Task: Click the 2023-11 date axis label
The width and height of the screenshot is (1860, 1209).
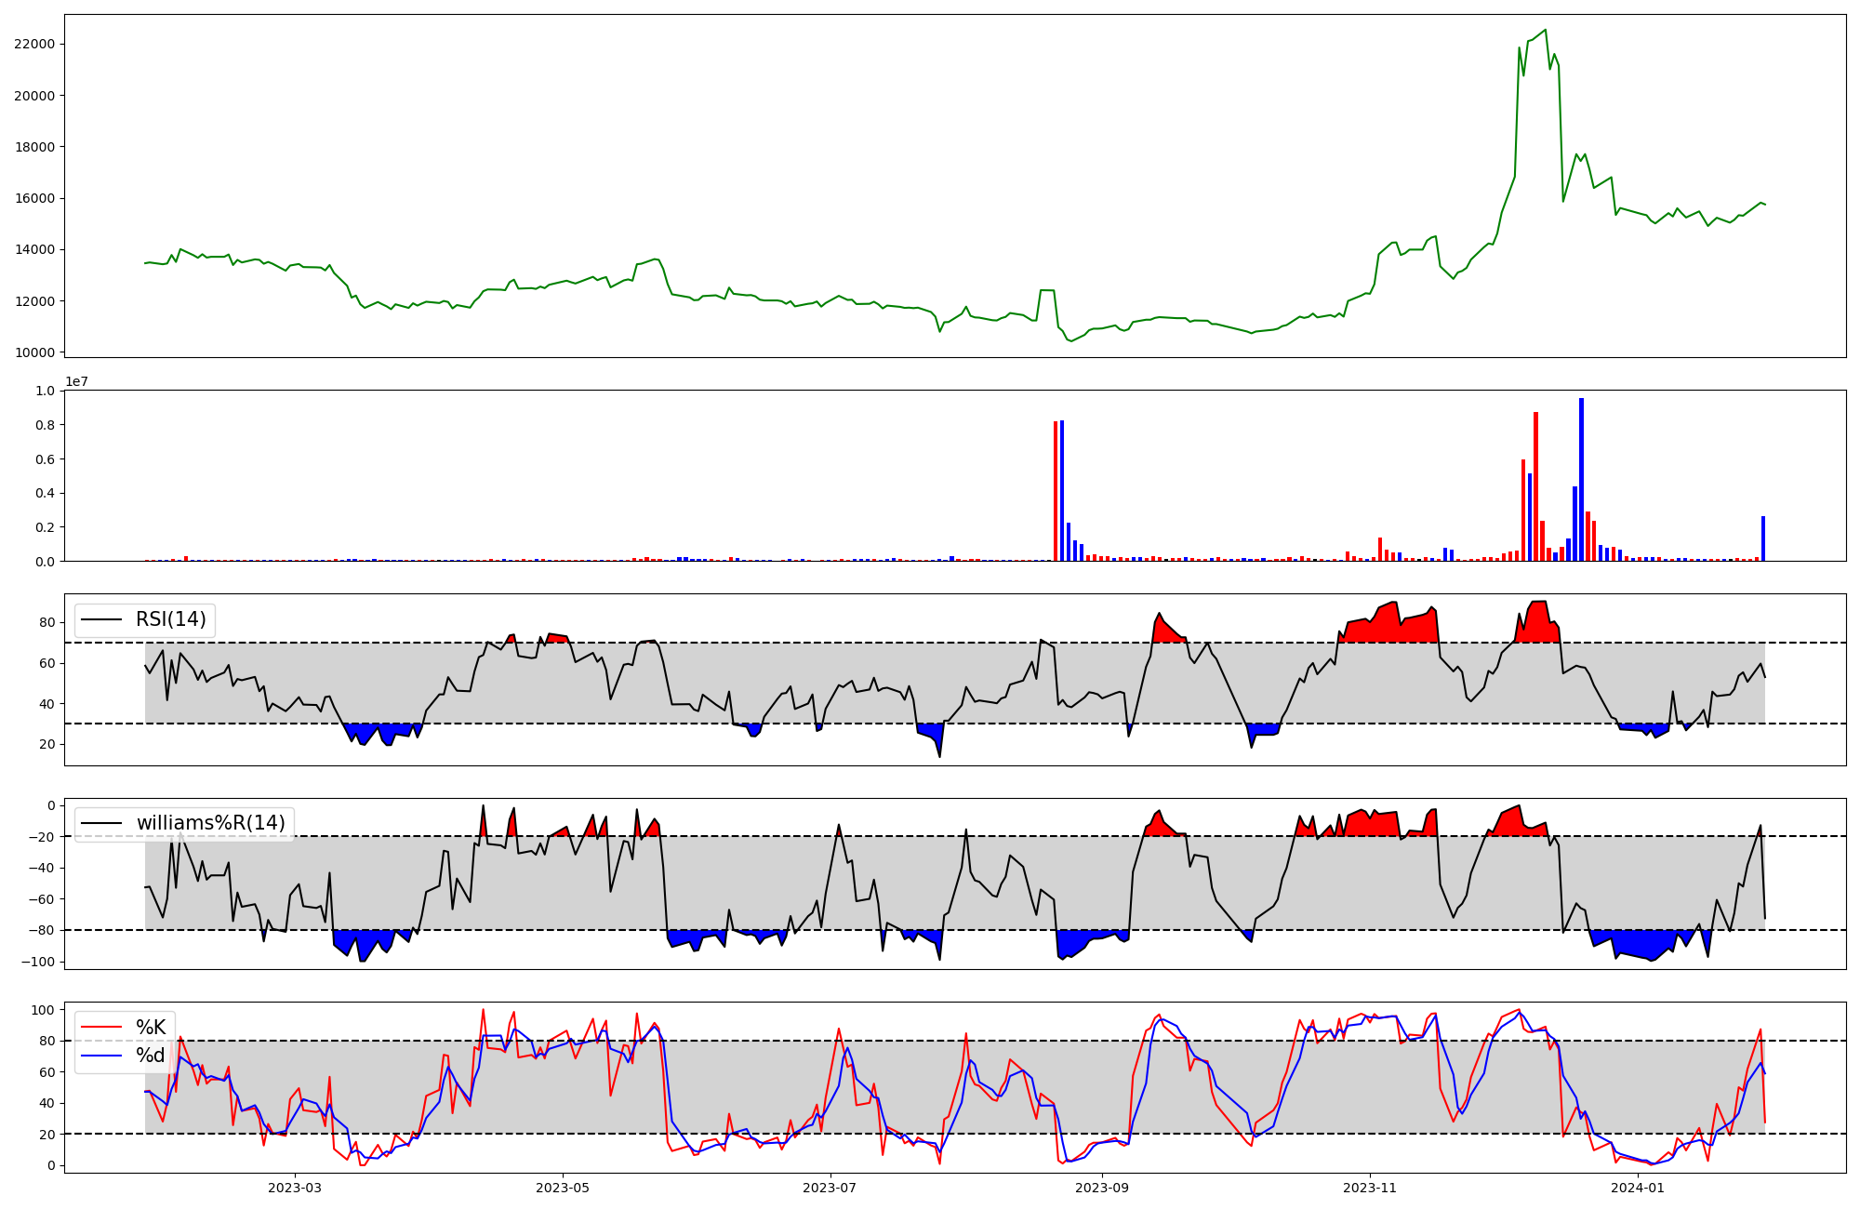Action: (1370, 1188)
